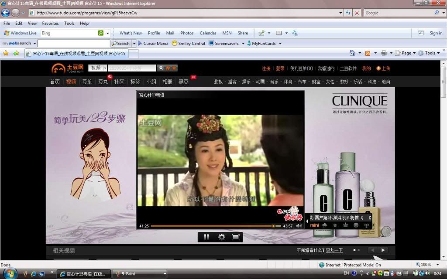This screenshot has height=279, width=447.
Task: Click the browser Home icon
Action: click(352, 53)
